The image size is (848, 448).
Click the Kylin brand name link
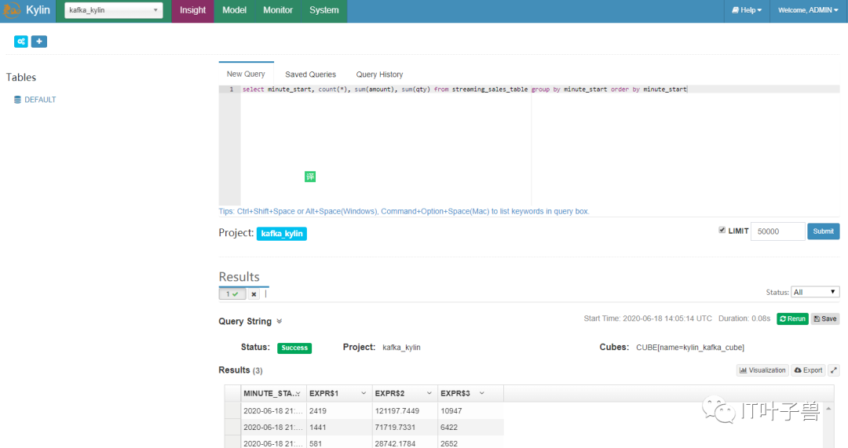coord(38,10)
